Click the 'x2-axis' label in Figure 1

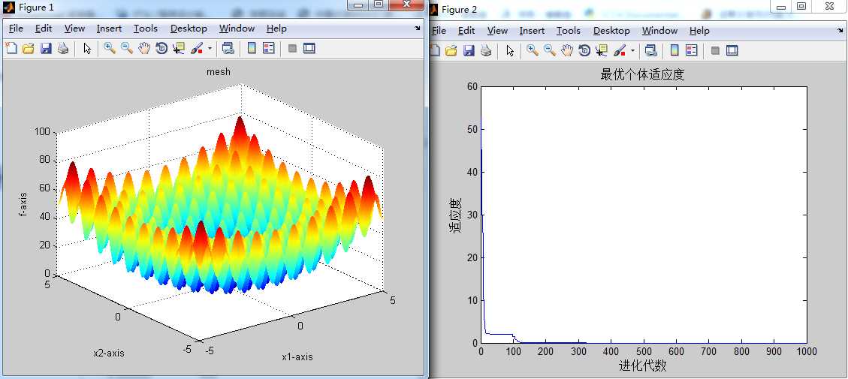pyautogui.click(x=109, y=353)
